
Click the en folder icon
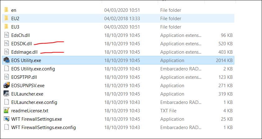(x=6, y=10)
